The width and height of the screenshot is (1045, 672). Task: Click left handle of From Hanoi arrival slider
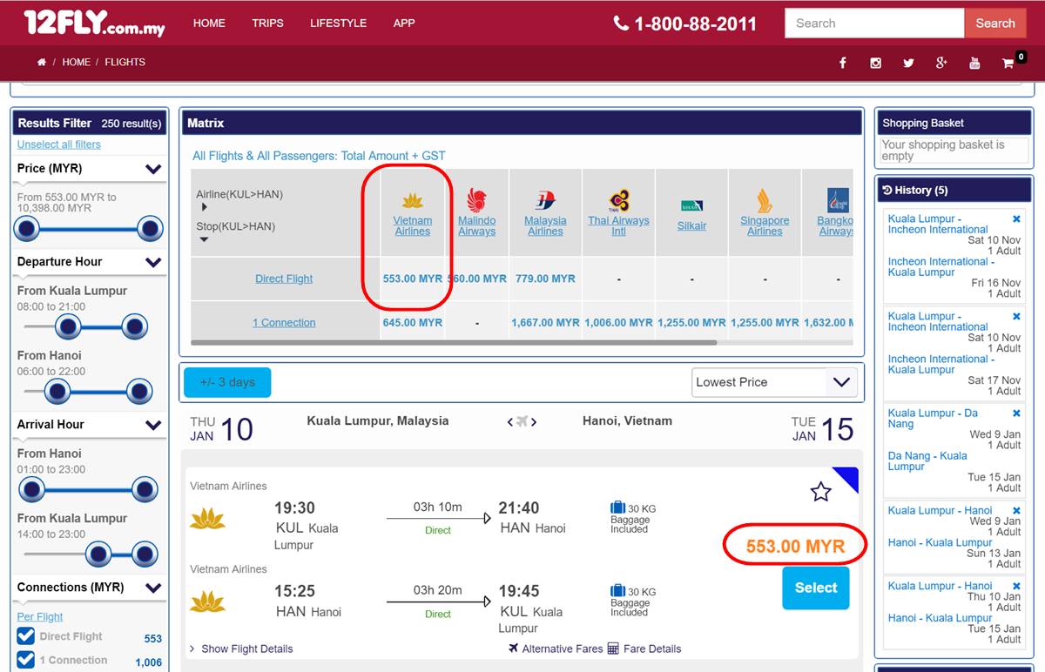pos(31,489)
